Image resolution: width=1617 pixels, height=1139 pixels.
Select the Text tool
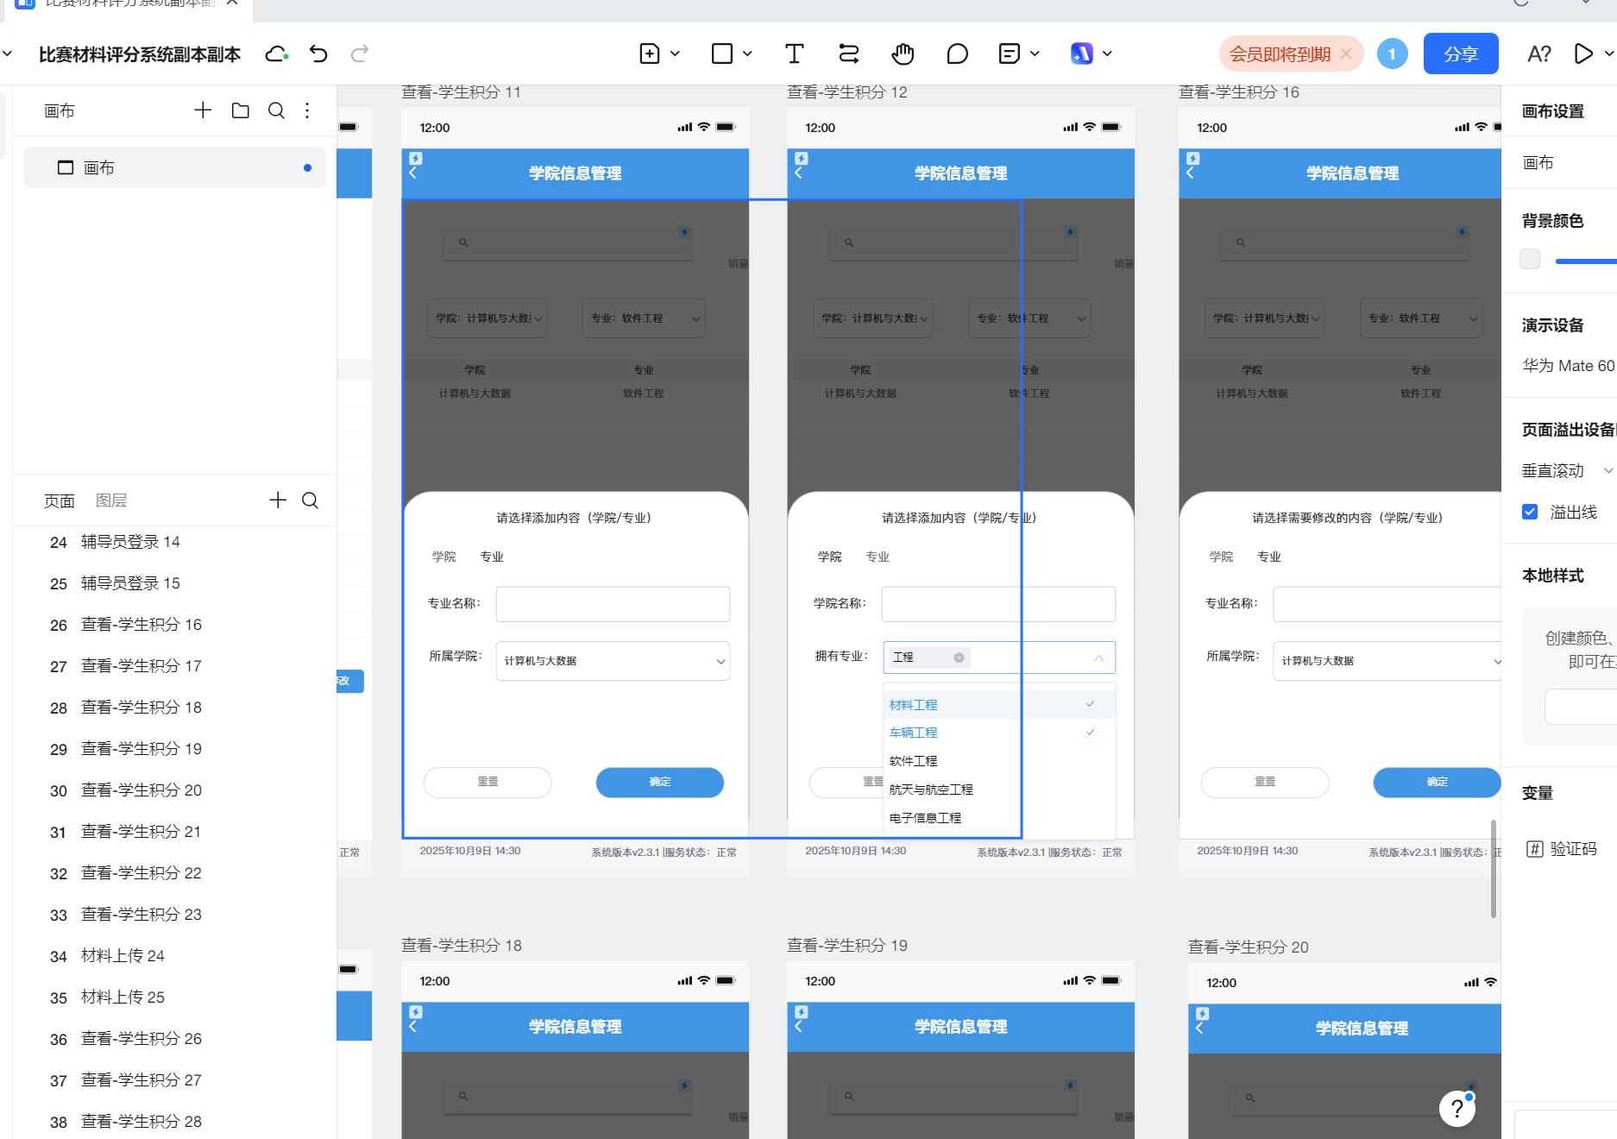pyautogui.click(x=794, y=54)
